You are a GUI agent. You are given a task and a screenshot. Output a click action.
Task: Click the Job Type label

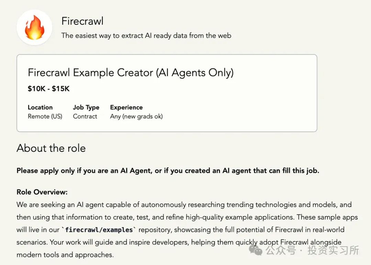coord(86,108)
